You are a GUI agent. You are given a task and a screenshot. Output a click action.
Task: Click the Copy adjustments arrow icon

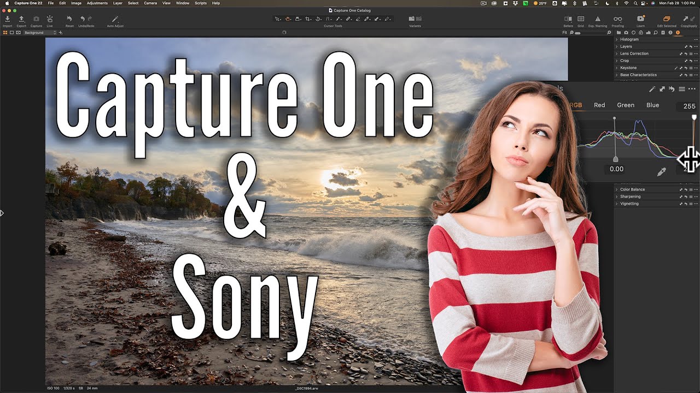(x=685, y=19)
